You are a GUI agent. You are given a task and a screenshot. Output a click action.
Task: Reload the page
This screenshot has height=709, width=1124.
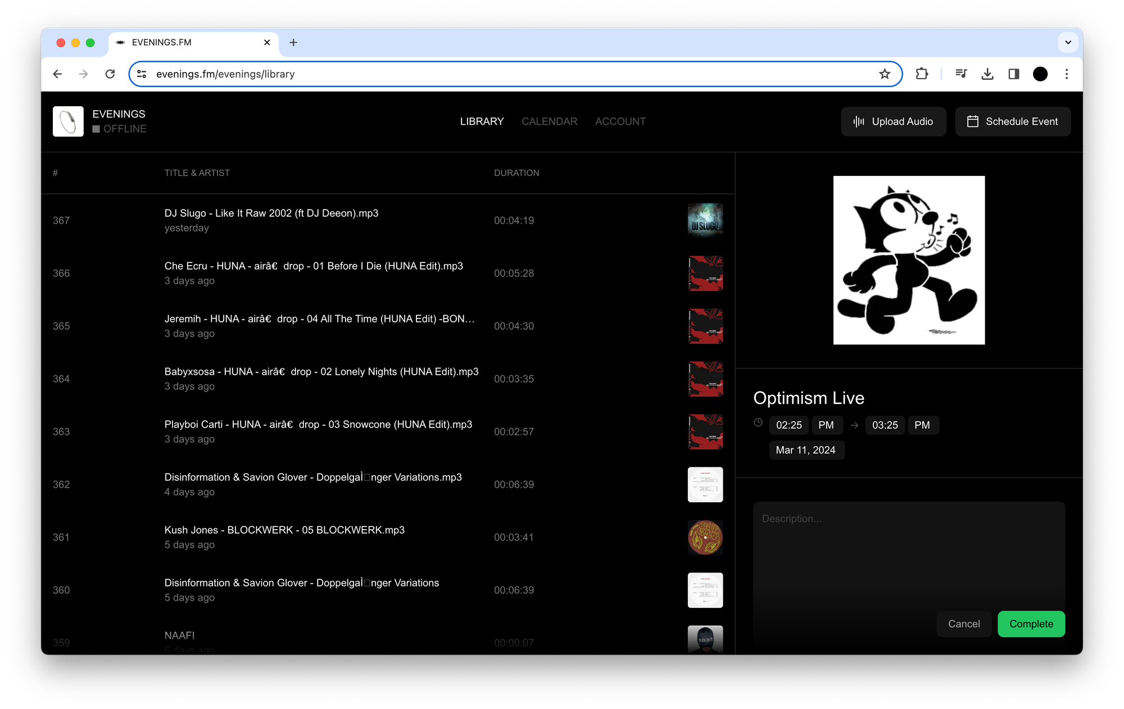tap(110, 74)
